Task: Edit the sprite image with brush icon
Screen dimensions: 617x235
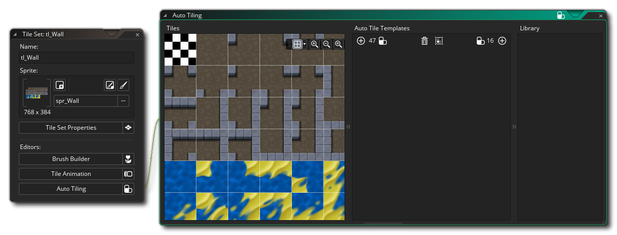Action: click(x=123, y=85)
